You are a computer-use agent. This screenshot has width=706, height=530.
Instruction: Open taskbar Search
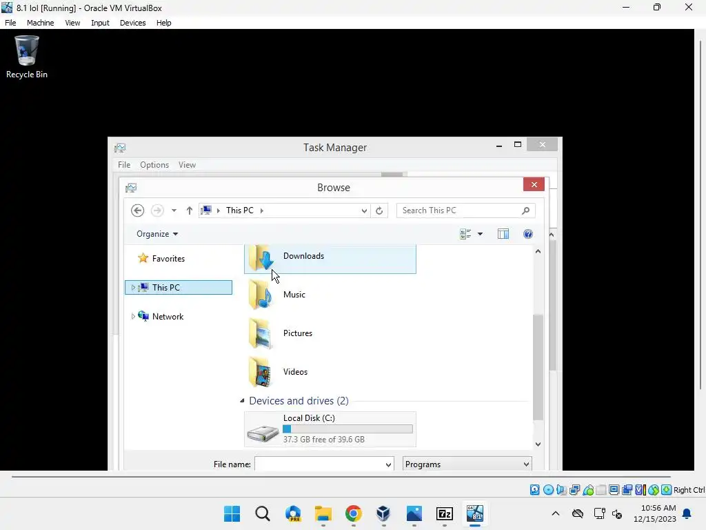tap(263, 513)
